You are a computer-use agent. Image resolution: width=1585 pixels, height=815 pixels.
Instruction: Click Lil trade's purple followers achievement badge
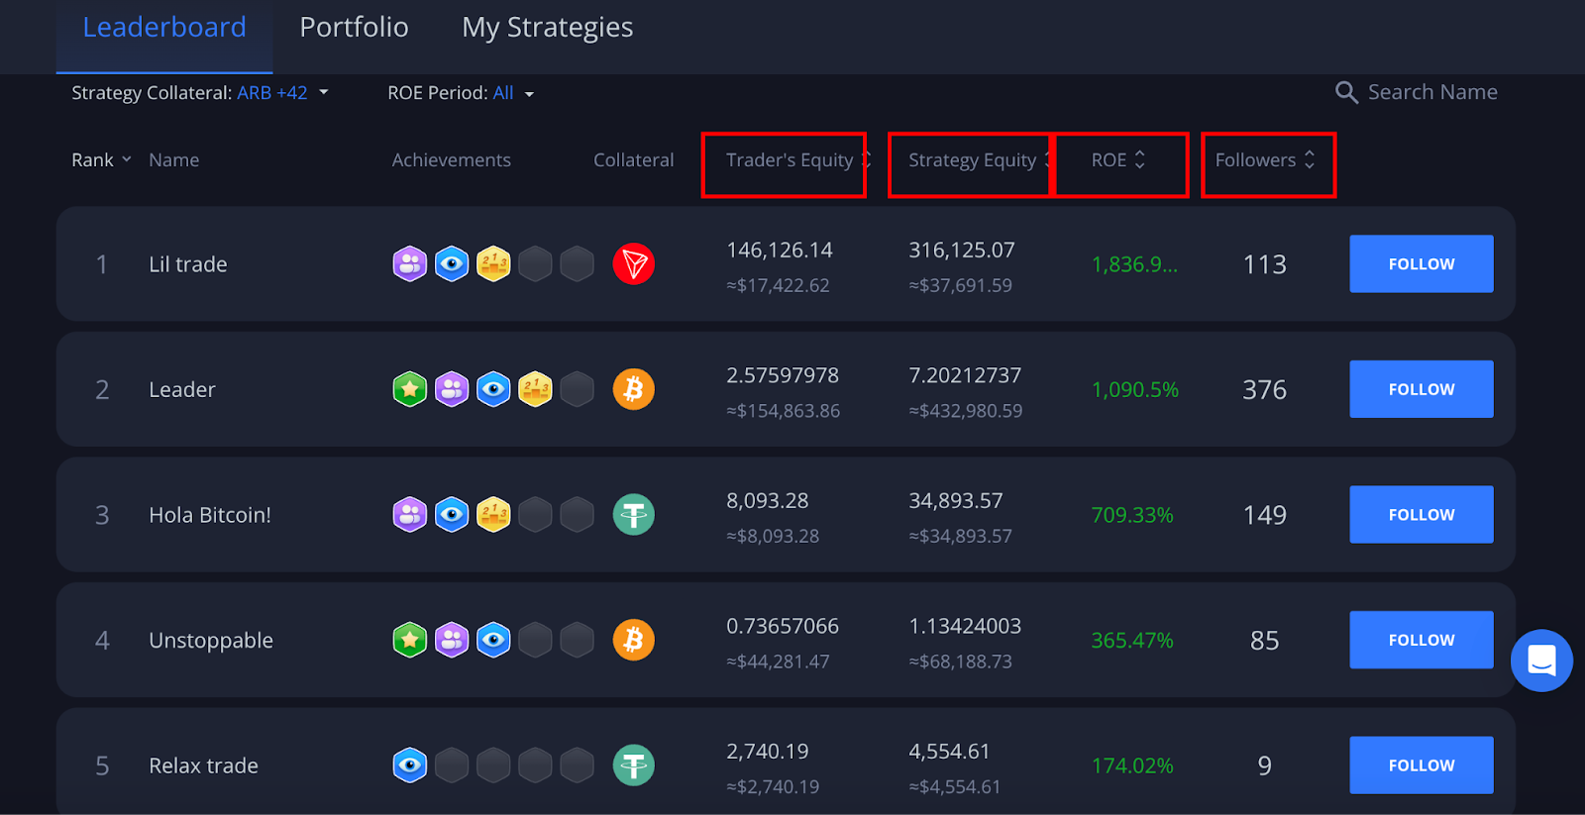[x=410, y=264]
